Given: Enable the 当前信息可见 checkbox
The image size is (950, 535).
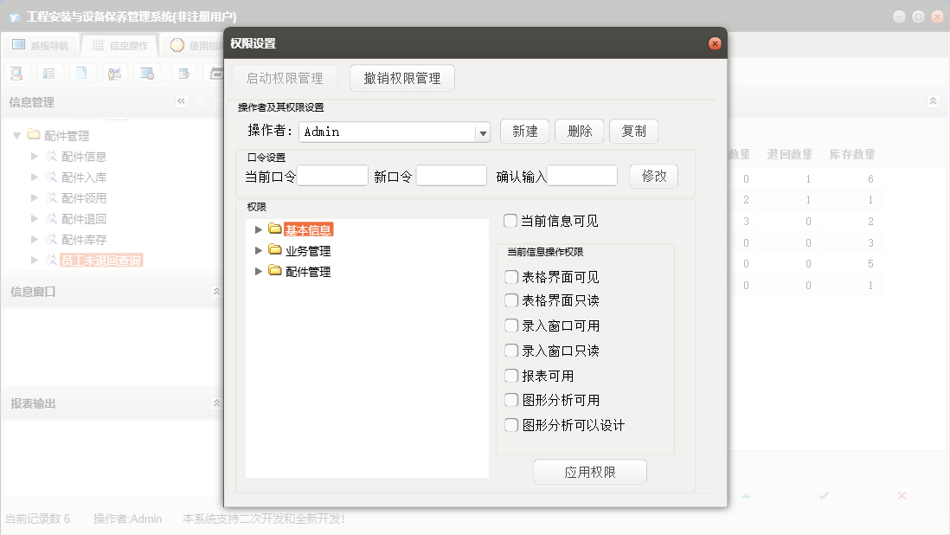Looking at the screenshot, I should point(510,221).
